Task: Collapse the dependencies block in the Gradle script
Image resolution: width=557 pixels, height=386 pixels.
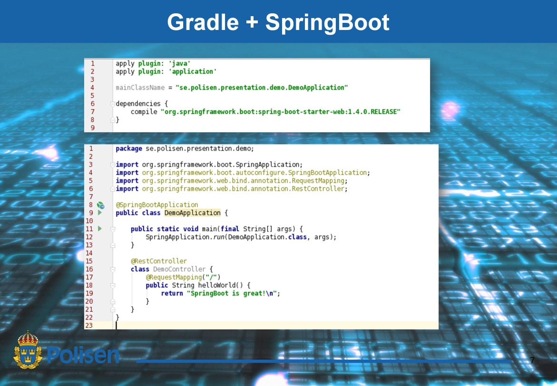Action: click(x=113, y=104)
